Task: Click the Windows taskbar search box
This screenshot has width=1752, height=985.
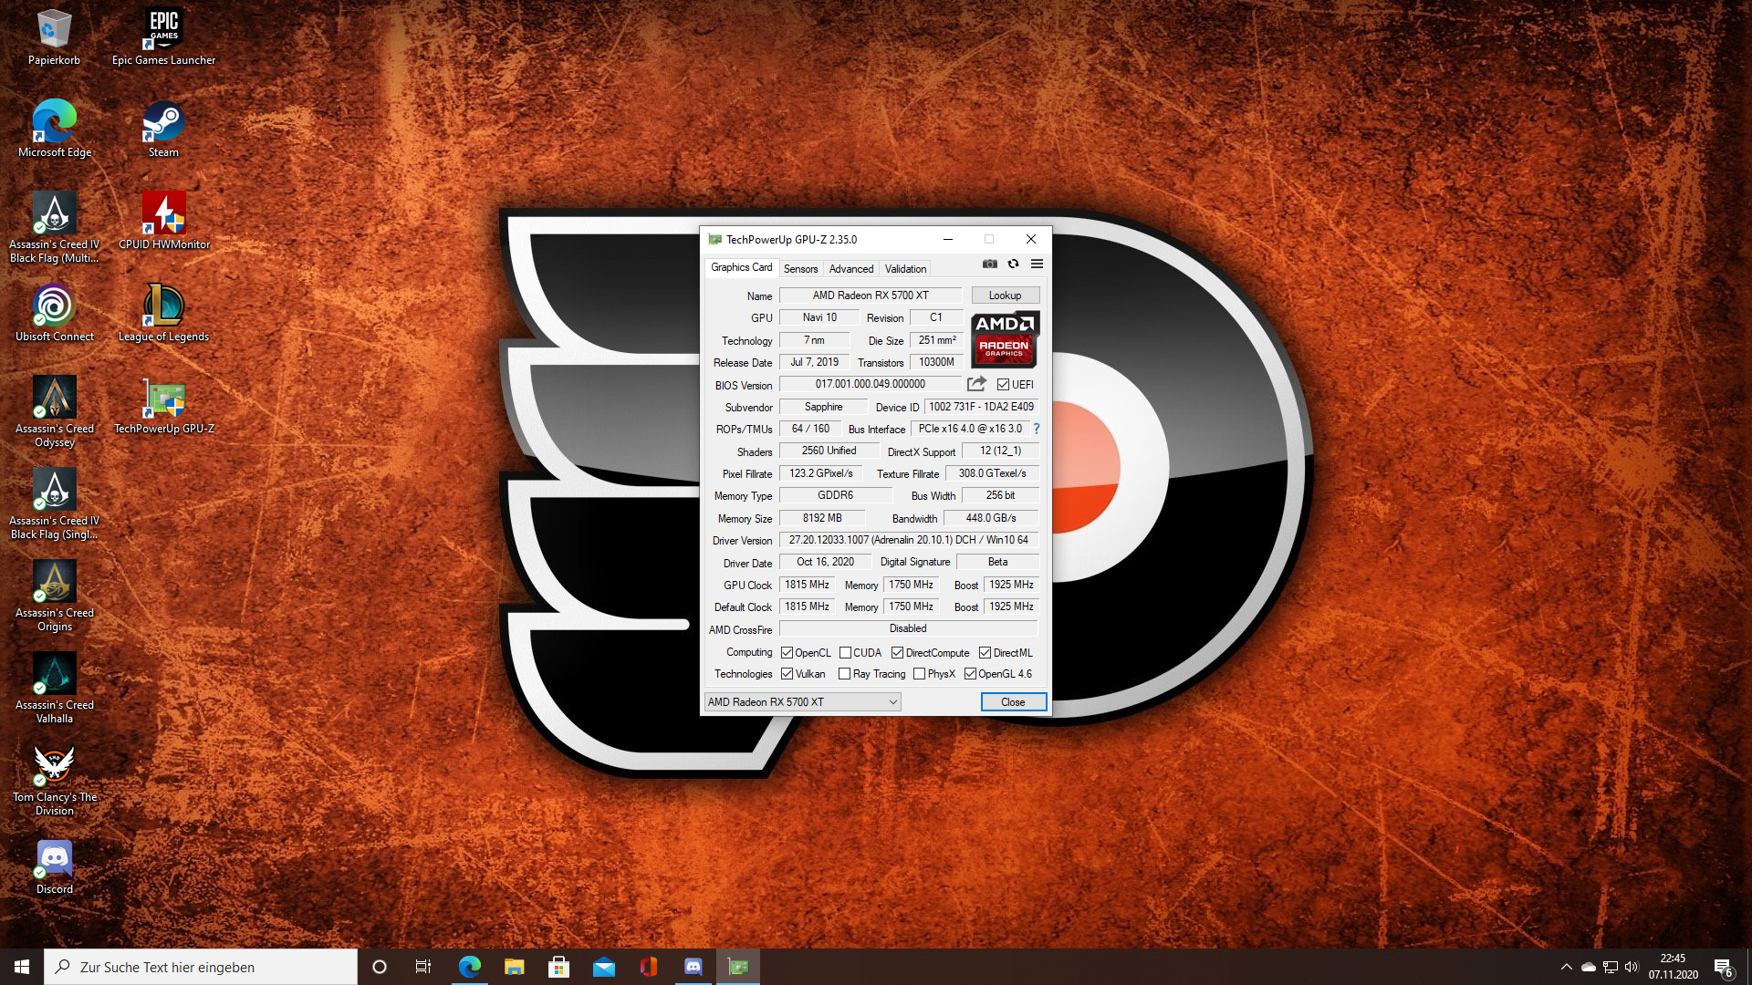Action: pos(201,967)
